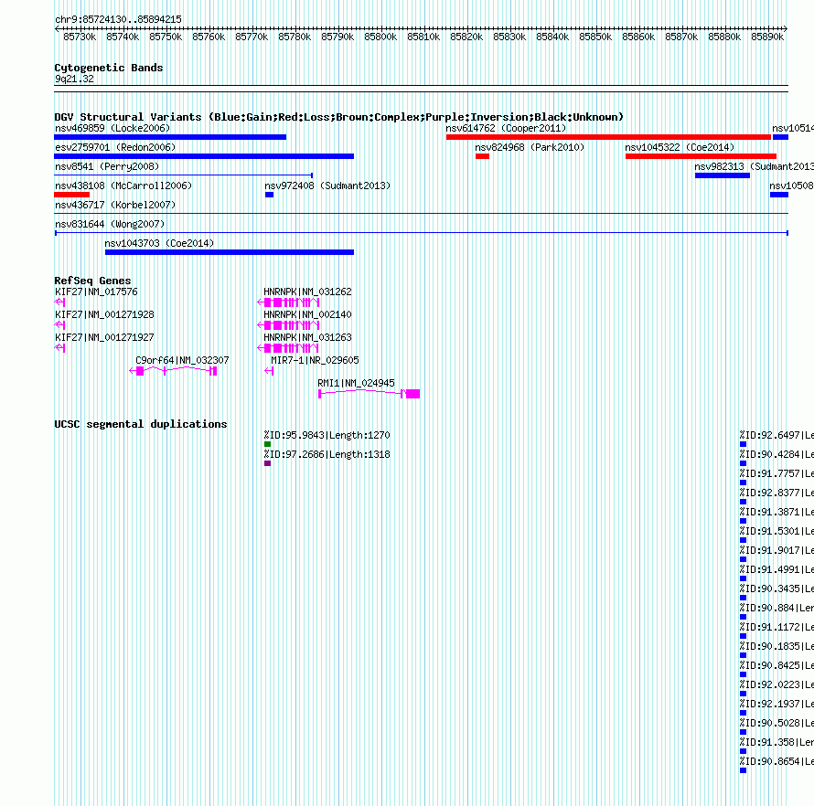Screen dimensions: 814x806
Task: Click the blue duplication block under %ID:91.1172
Action: click(743, 636)
